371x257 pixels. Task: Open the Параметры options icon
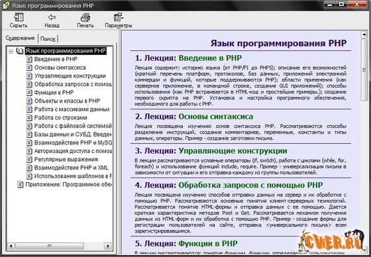click(117, 17)
